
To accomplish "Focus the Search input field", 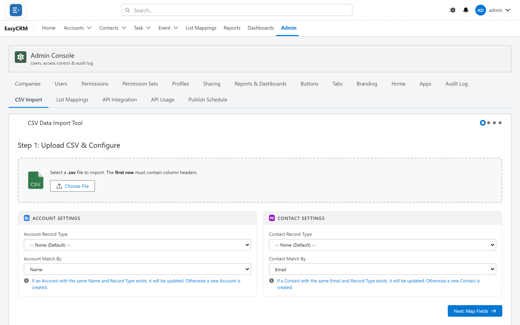I will click(x=237, y=10).
